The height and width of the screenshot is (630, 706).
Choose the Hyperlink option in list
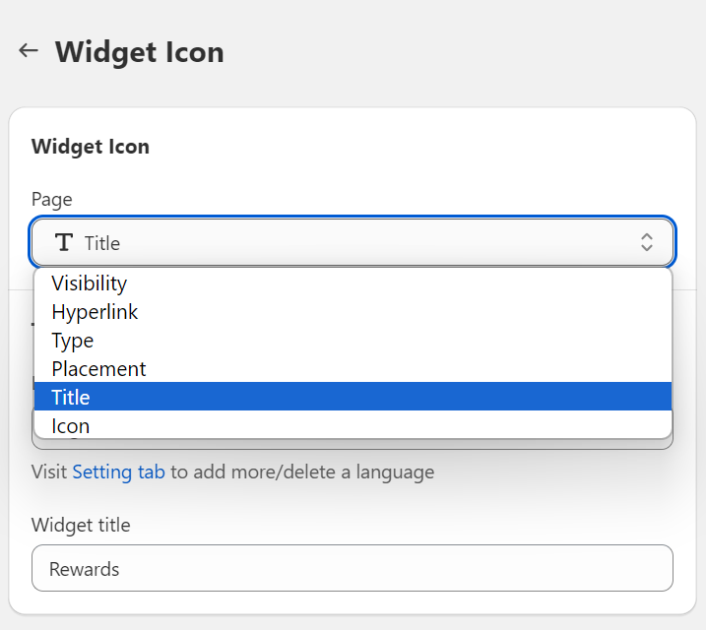click(x=95, y=312)
